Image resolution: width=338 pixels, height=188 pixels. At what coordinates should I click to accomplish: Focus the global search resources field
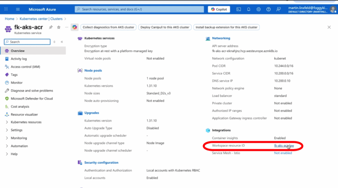[139, 9]
